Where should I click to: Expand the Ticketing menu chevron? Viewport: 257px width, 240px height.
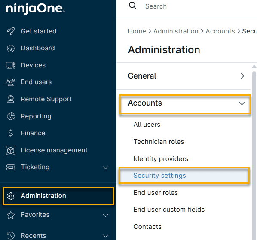[106, 167]
